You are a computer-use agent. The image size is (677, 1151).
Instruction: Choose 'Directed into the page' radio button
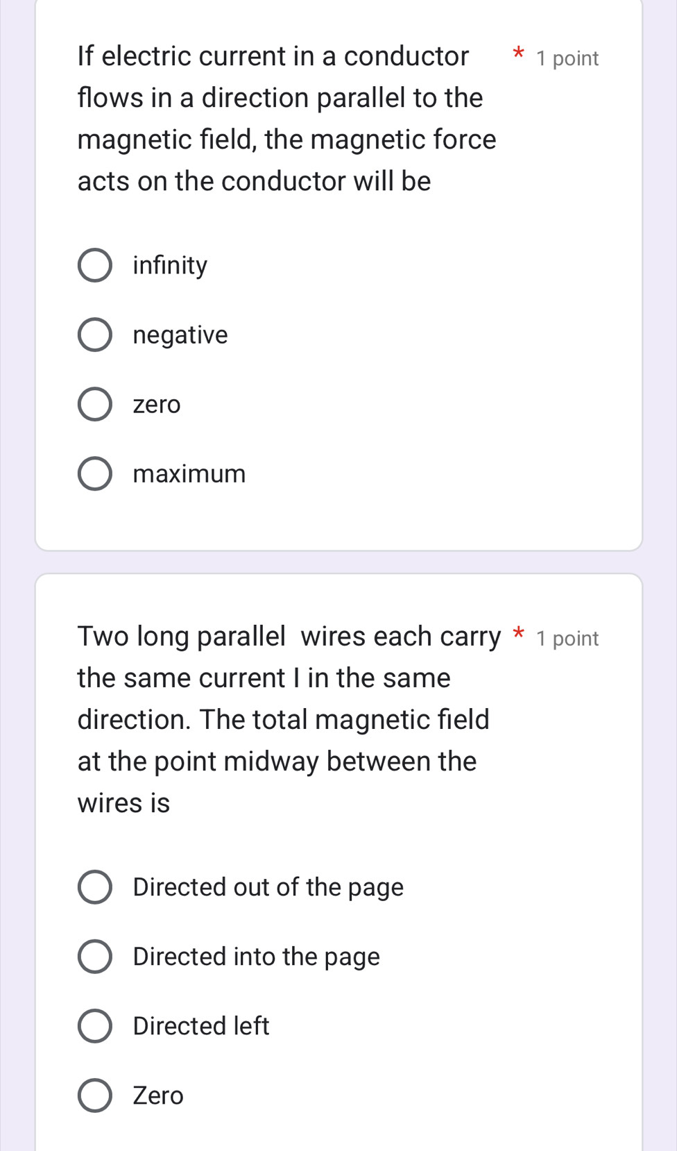[94, 957]
